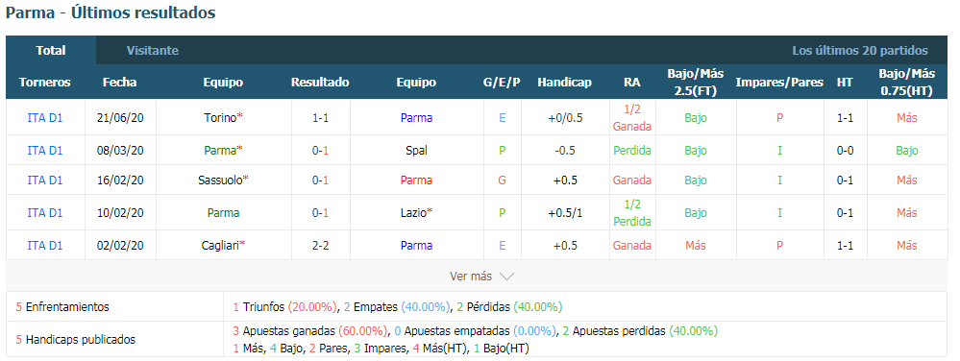The image size is (960, 361).
Task: Click the Impares/Pares column header
Action: tap(779, 82)
